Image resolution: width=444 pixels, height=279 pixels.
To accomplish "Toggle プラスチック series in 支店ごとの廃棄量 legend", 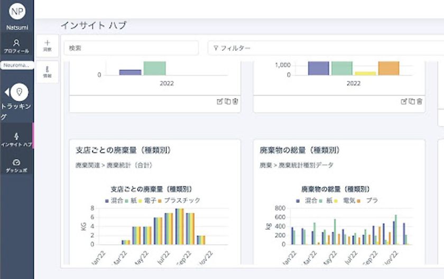I will 179,201.
